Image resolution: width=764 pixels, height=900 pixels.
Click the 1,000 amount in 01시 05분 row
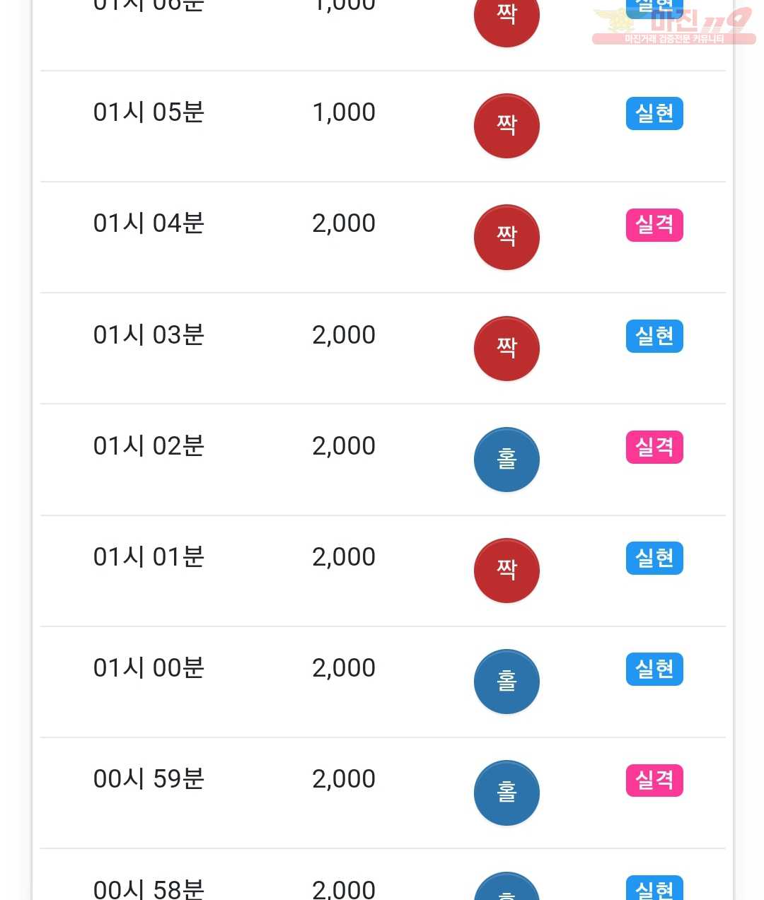pyautogui.click(x=344, y=112)
